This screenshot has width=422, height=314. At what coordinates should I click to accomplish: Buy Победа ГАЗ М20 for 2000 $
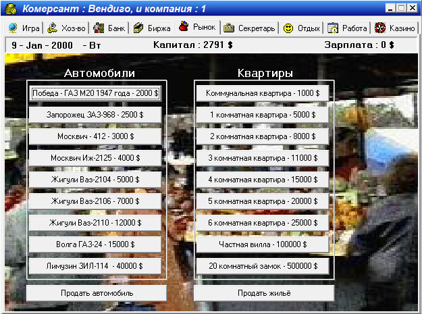pos(95,93)
